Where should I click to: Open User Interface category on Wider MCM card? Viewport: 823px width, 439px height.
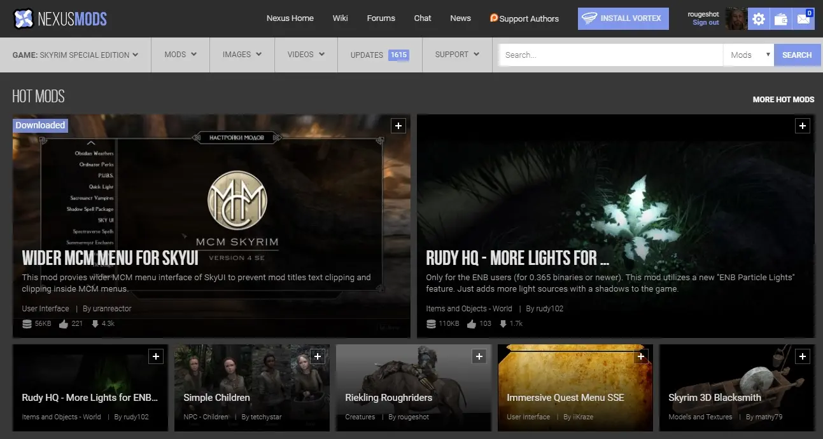click(45, 309)
